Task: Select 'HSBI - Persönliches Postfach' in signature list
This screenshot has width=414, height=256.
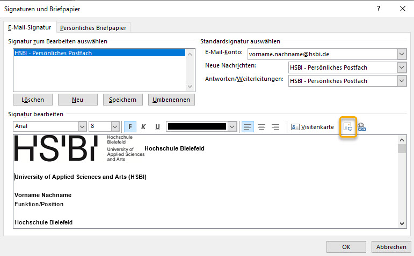Action: pos(99,53)
